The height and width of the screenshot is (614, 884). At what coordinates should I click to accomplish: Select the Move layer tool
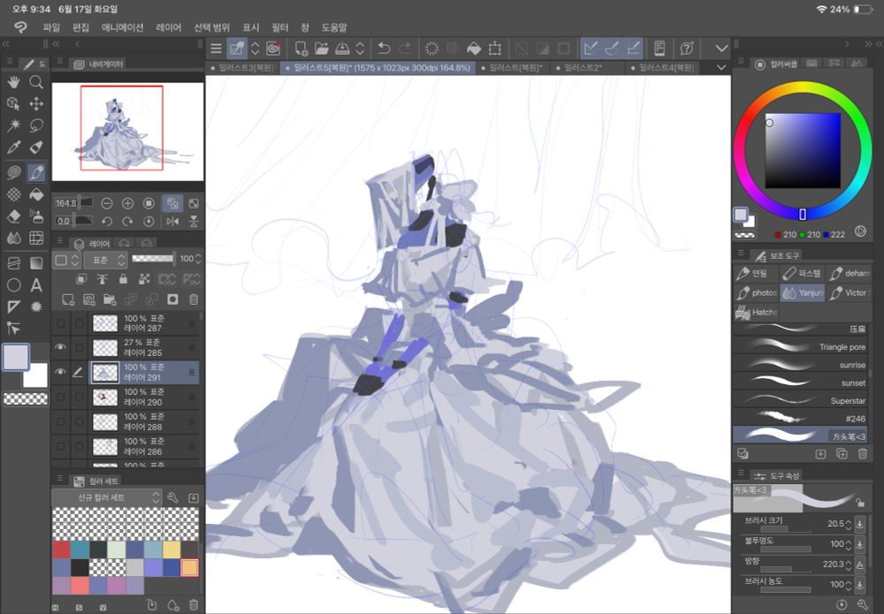[36, 103]
